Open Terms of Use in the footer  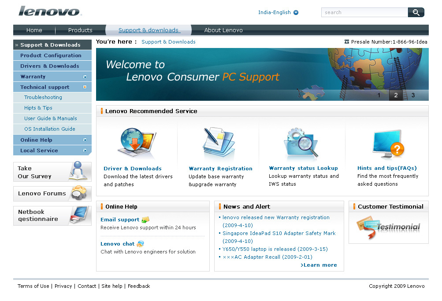pos(33,286)
